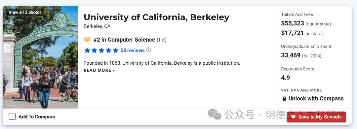Select the $55,323 out-of-state tuition figure
Screen dimensions: 357x129
coord(293,23)
